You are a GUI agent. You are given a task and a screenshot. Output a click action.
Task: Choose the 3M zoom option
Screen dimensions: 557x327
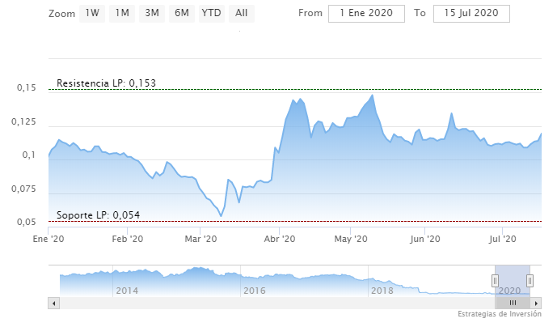151,13
